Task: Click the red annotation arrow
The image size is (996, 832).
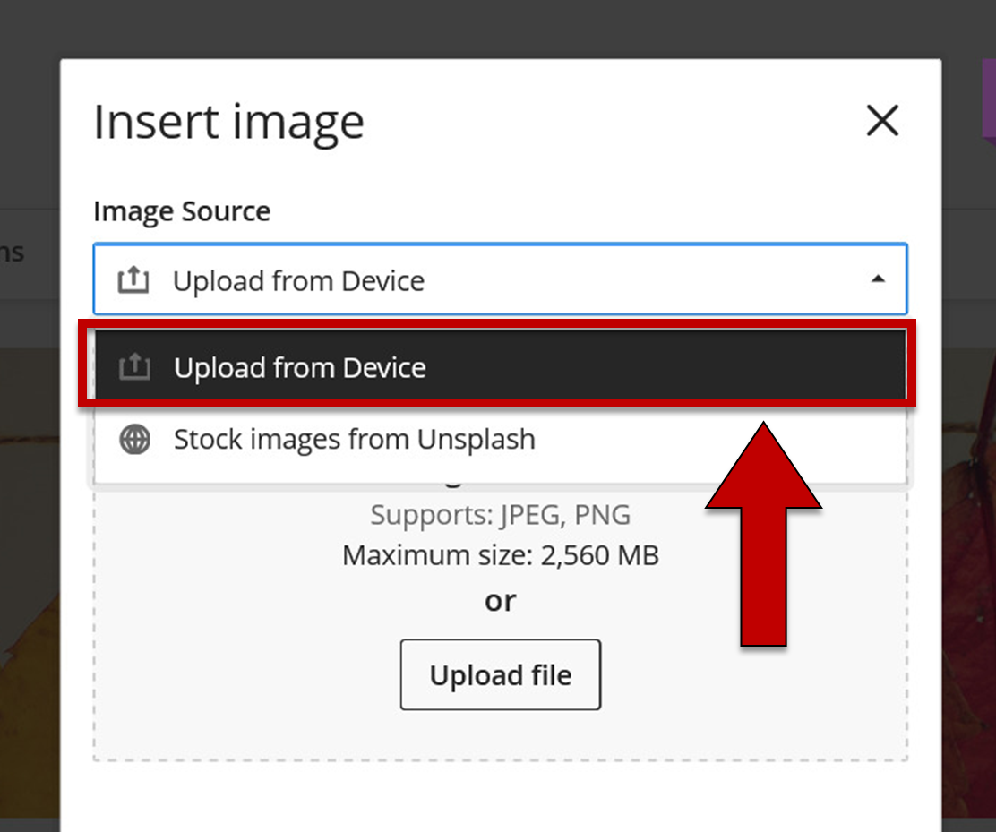Action: (763, 534)
